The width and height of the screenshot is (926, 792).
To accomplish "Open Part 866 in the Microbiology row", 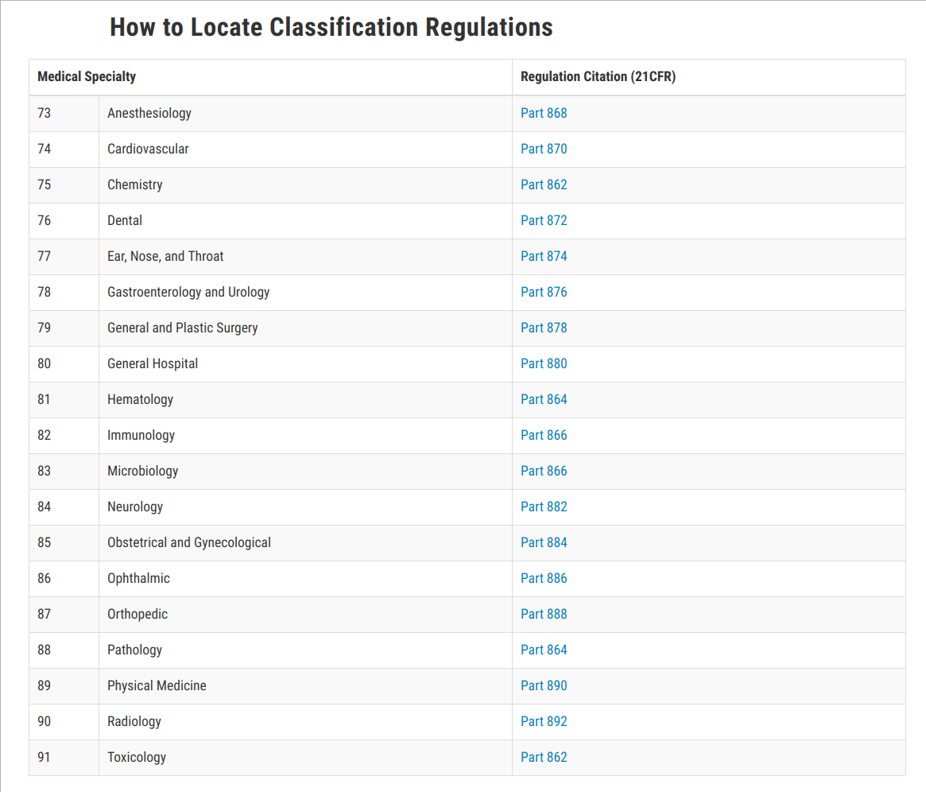I will pyautogui.click(x=544, y=471).
